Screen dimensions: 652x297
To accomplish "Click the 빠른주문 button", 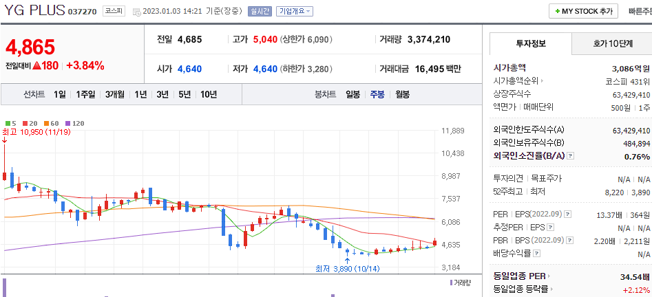I will [640, 11].
